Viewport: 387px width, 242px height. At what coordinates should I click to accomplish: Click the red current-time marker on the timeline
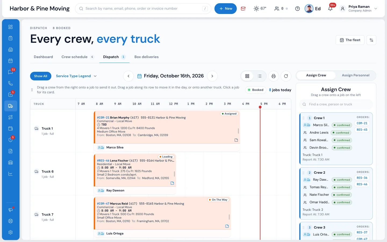260,107
